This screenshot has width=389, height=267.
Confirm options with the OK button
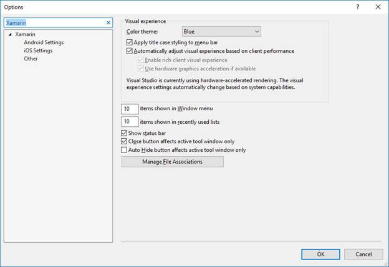(x=320, y=254)
